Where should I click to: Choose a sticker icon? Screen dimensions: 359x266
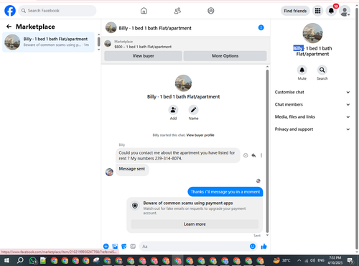124,247
